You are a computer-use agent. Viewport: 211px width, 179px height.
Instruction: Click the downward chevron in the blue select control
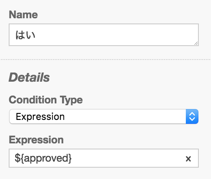[x=192, y=119]
